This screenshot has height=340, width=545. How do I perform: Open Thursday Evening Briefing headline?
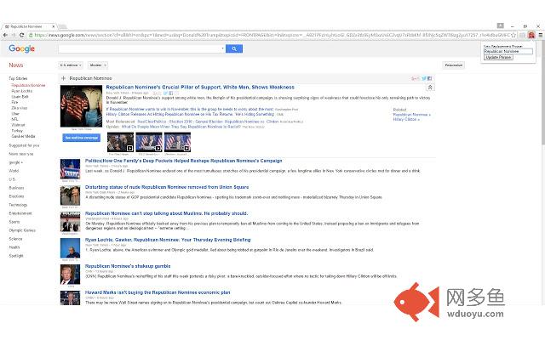pos(168,240)
